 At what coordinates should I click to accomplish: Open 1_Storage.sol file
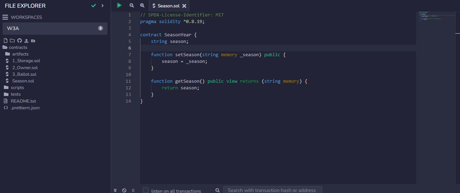26,61
